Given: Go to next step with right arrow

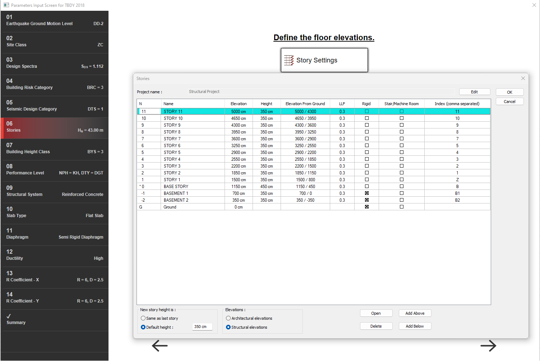Looking at the screenshot, I should point(488,346).
